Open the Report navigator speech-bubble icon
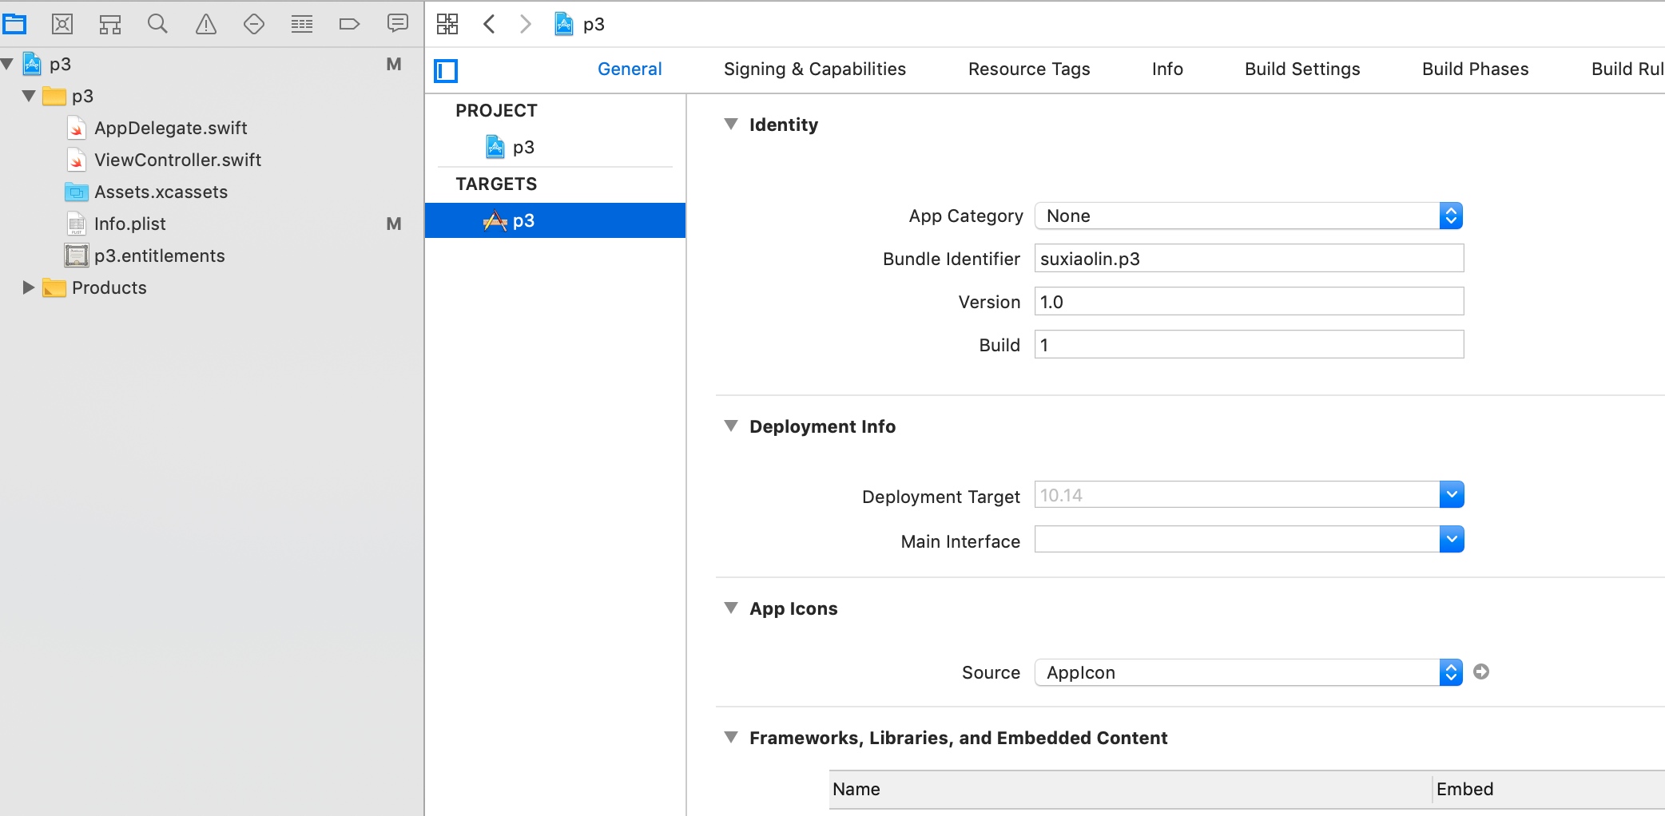Image resolution: width=1665 pixels, height=816 pixels. pyautogui.click(x=398, y=23)
